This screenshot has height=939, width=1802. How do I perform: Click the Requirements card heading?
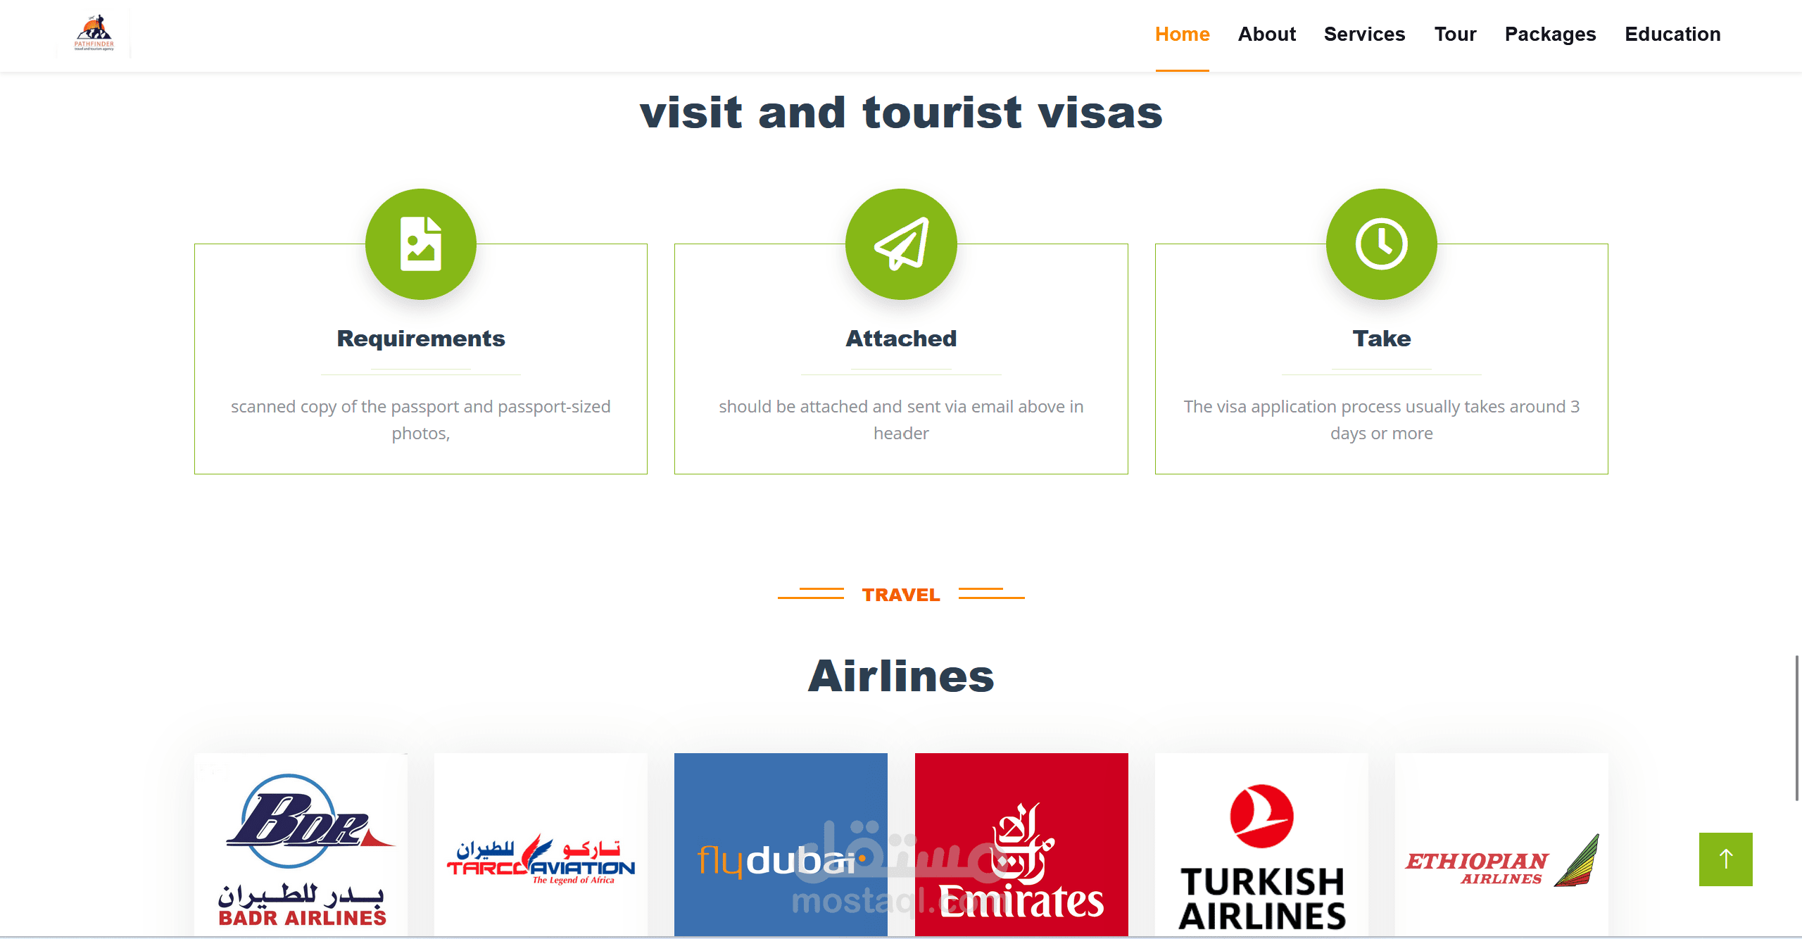click(421, 339)
